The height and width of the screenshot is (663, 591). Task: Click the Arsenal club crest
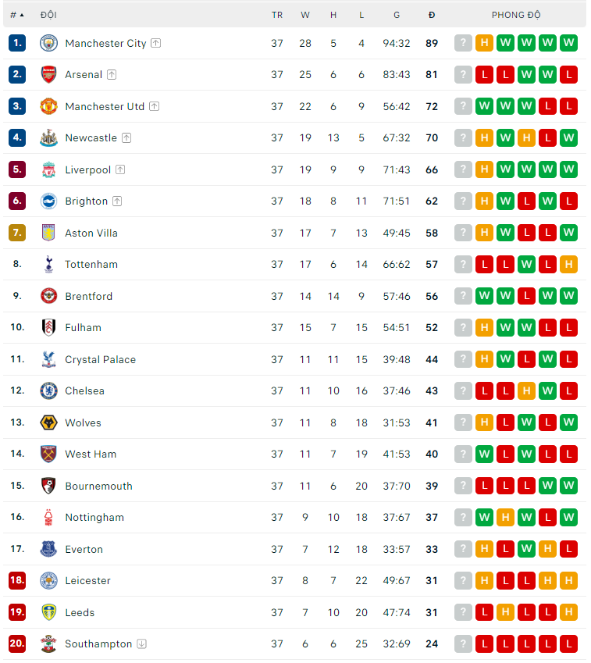coord(48,75)
